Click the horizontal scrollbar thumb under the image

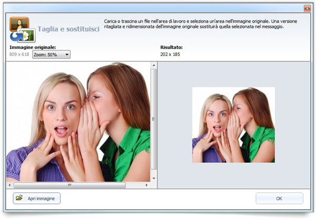pyautogui.click(x=70, y=185)
